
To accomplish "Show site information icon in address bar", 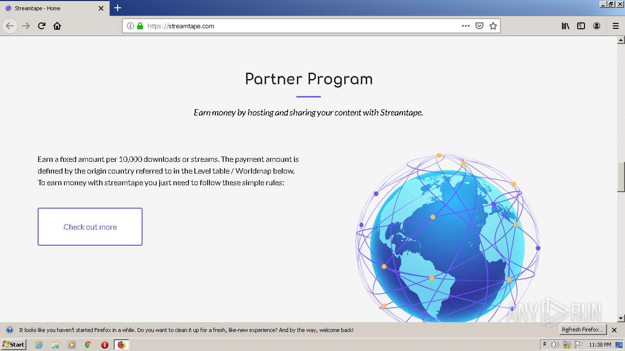I will tap(130, 26).
